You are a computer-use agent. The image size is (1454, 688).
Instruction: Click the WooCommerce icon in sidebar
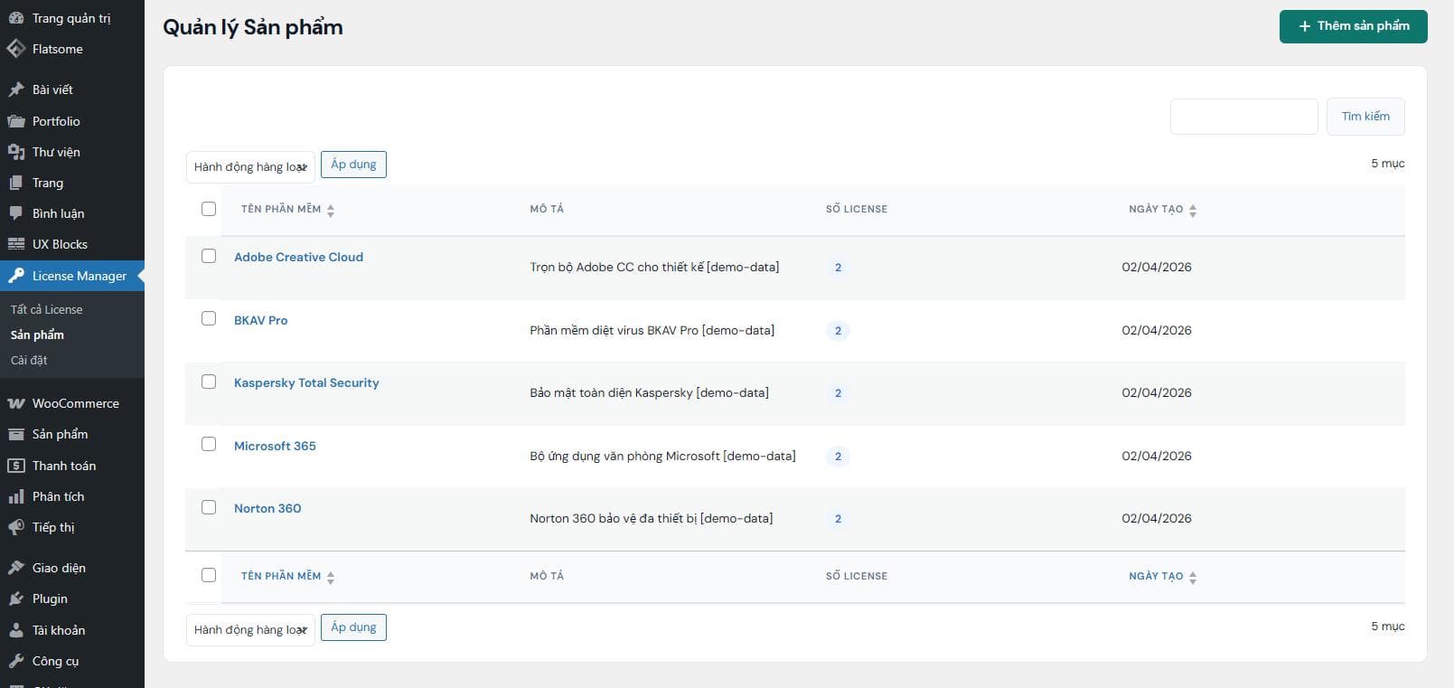tap(16, 403)
